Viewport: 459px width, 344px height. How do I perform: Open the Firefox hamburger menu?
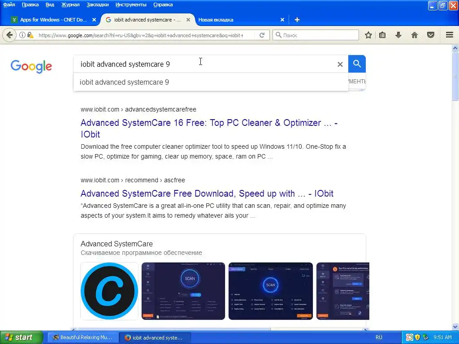450,35
